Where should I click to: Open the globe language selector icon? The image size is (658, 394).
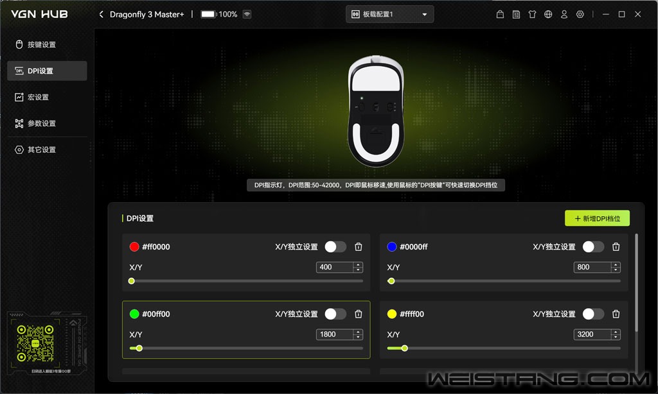click(548, 14)
